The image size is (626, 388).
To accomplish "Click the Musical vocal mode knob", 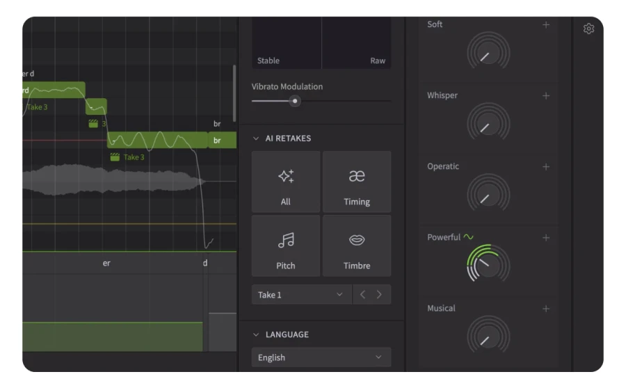I will (x=488, y=336).
